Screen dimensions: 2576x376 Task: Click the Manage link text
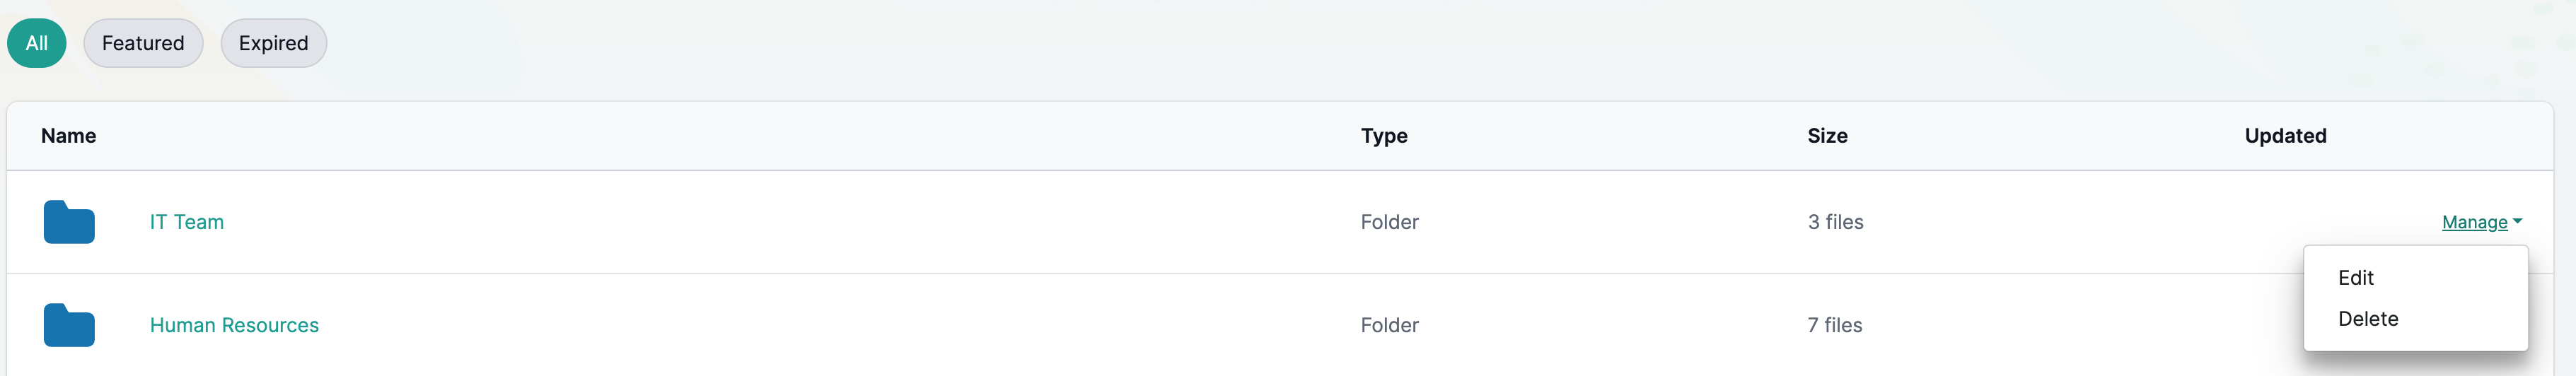pos(2474,222)
